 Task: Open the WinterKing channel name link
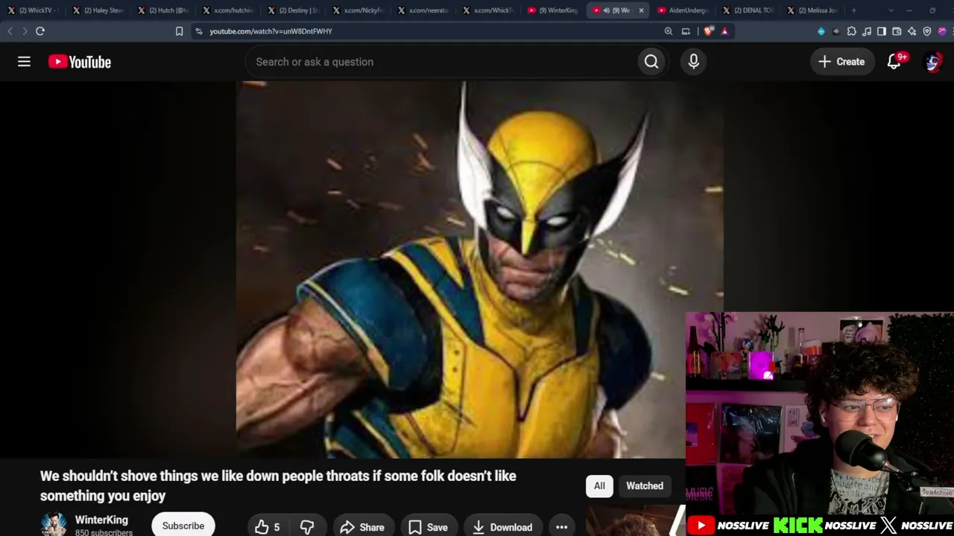(x=101, y=520)
